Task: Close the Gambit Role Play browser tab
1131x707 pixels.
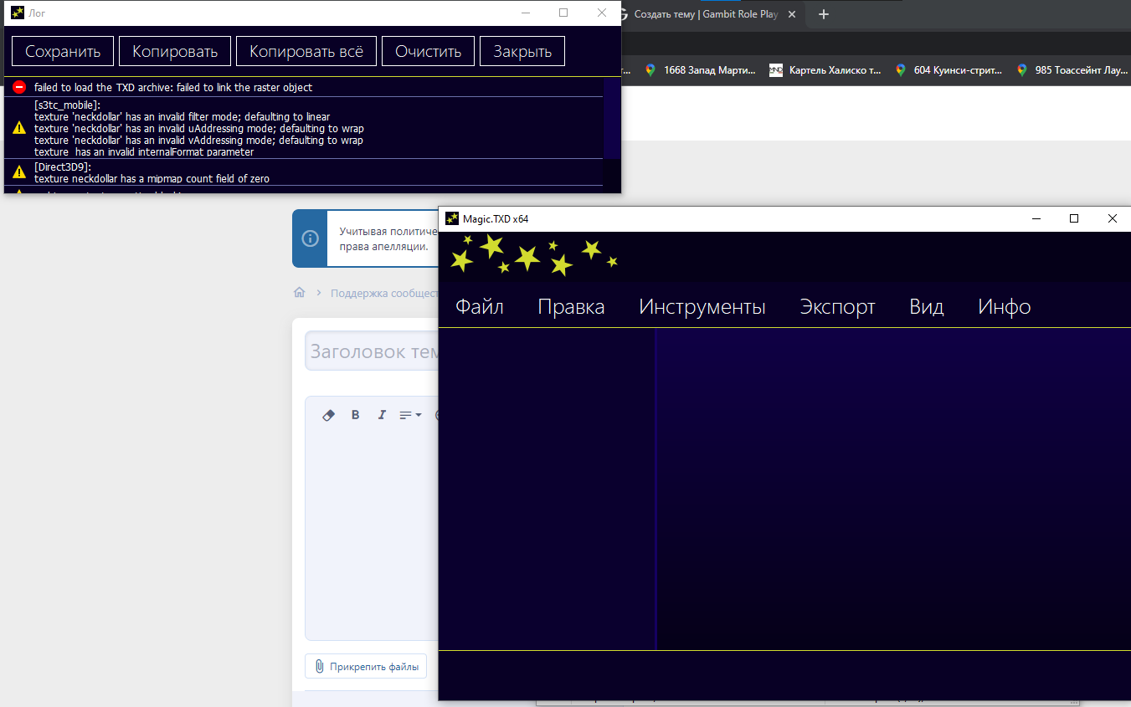Action: pos(791,14)
